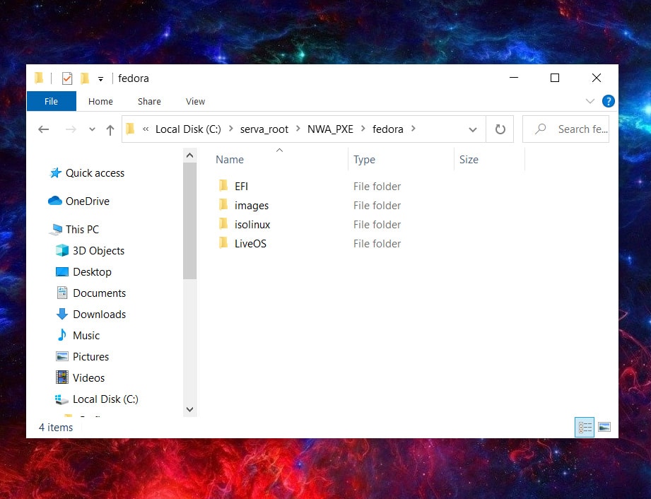Sort by the Size column header
Viewport: 651px width, 499px height.
coord(469,160)
